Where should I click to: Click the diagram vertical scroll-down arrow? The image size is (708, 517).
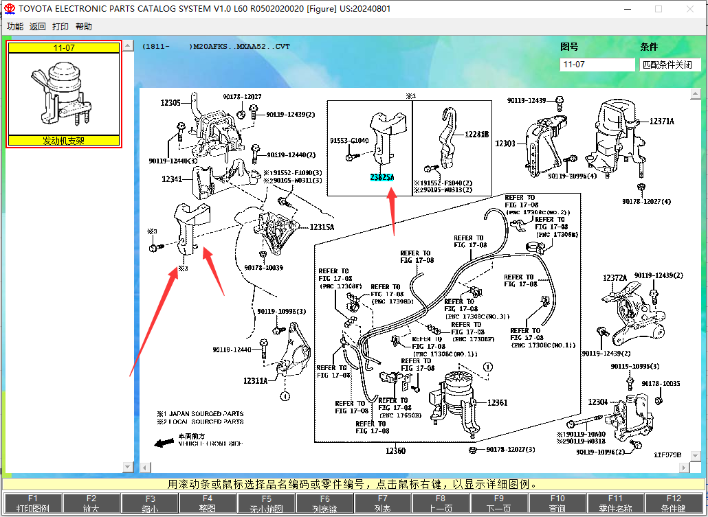coord(696,456)
